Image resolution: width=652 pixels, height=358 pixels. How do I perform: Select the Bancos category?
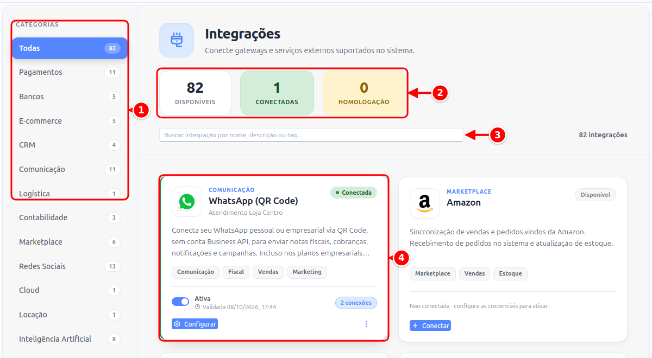point(70,97)
